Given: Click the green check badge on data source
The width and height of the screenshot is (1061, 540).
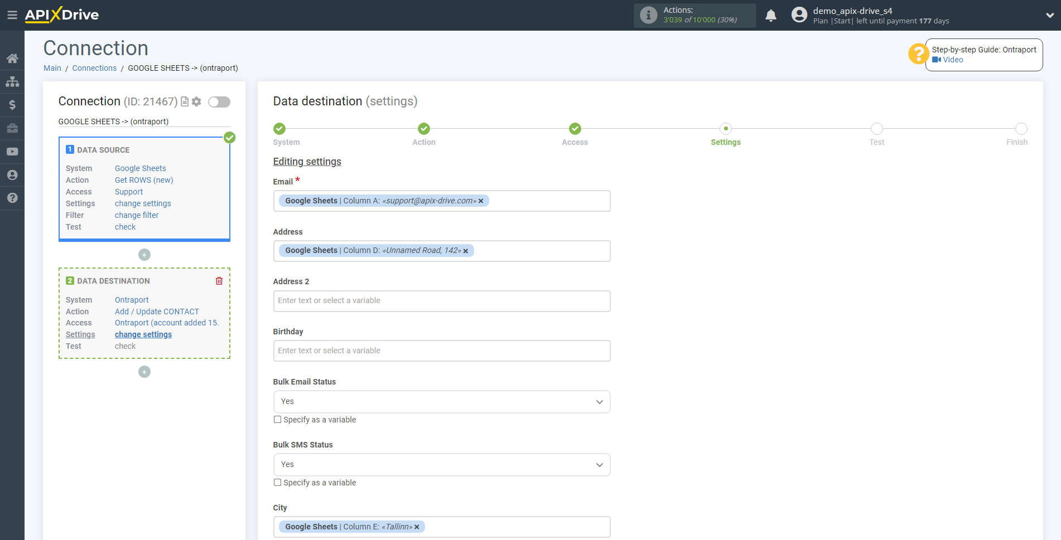Looking at the screenshot, I should pyautogui.click(x=229, y=138).
